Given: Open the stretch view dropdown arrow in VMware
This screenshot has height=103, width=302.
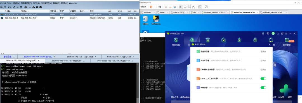Looking at the screenshot, I should coord(209,7).
